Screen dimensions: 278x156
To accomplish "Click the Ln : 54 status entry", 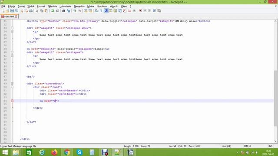I will [x=172, y=146].
